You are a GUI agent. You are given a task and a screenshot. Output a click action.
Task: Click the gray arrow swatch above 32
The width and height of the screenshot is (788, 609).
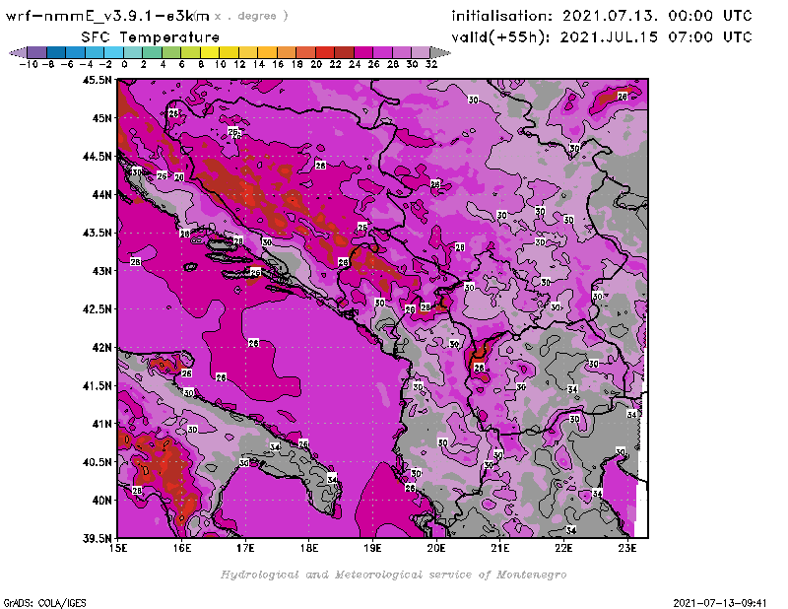click(x=439, y=52)
